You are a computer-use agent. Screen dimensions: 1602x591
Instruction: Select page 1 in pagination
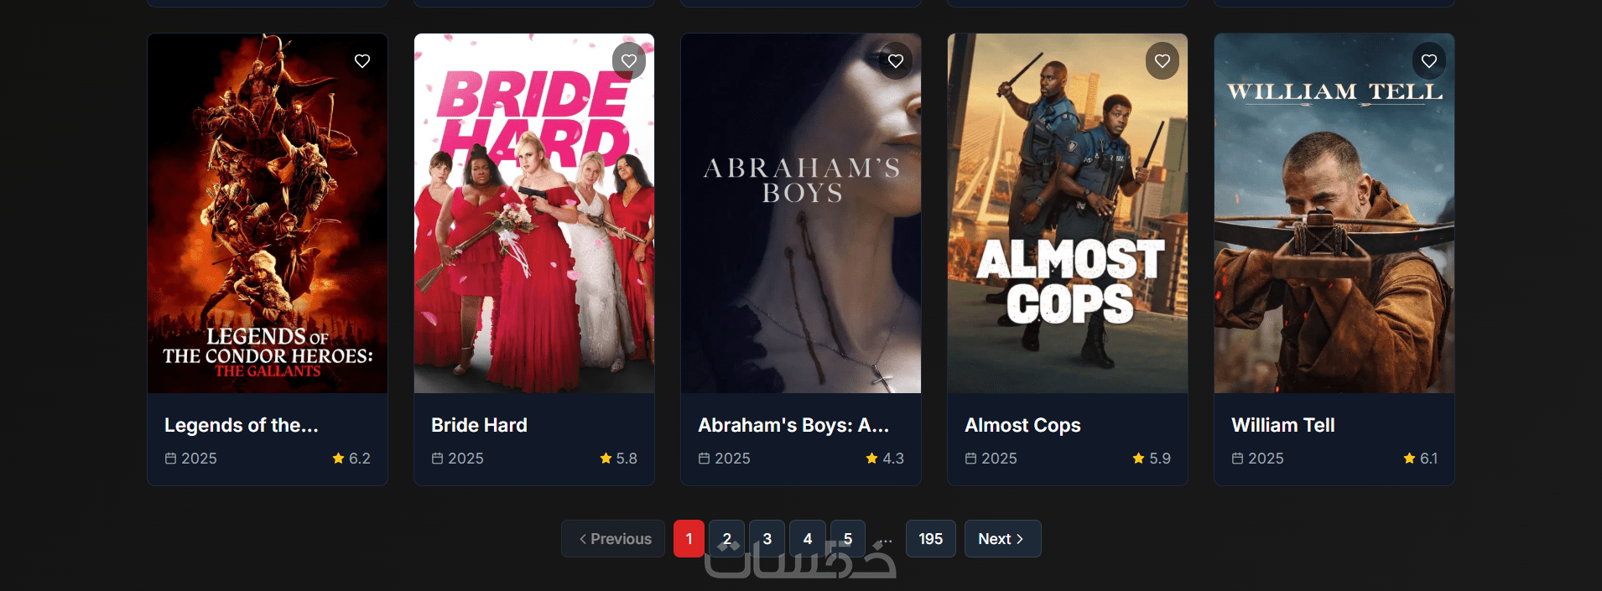tap(689, 539)
